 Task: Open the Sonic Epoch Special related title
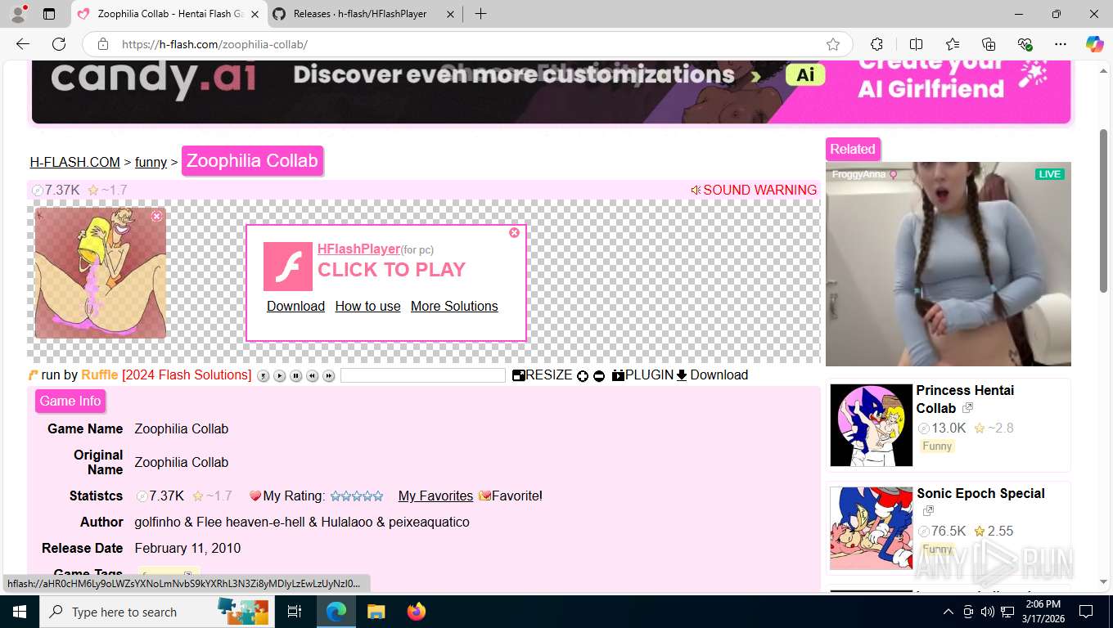(x=980, y=493)
